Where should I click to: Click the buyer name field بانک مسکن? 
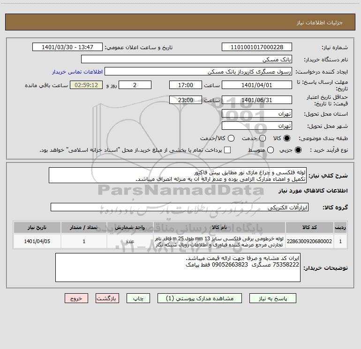point(187,59)
